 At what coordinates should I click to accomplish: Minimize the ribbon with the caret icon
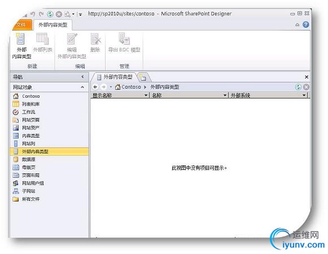(x=298, y=25)
